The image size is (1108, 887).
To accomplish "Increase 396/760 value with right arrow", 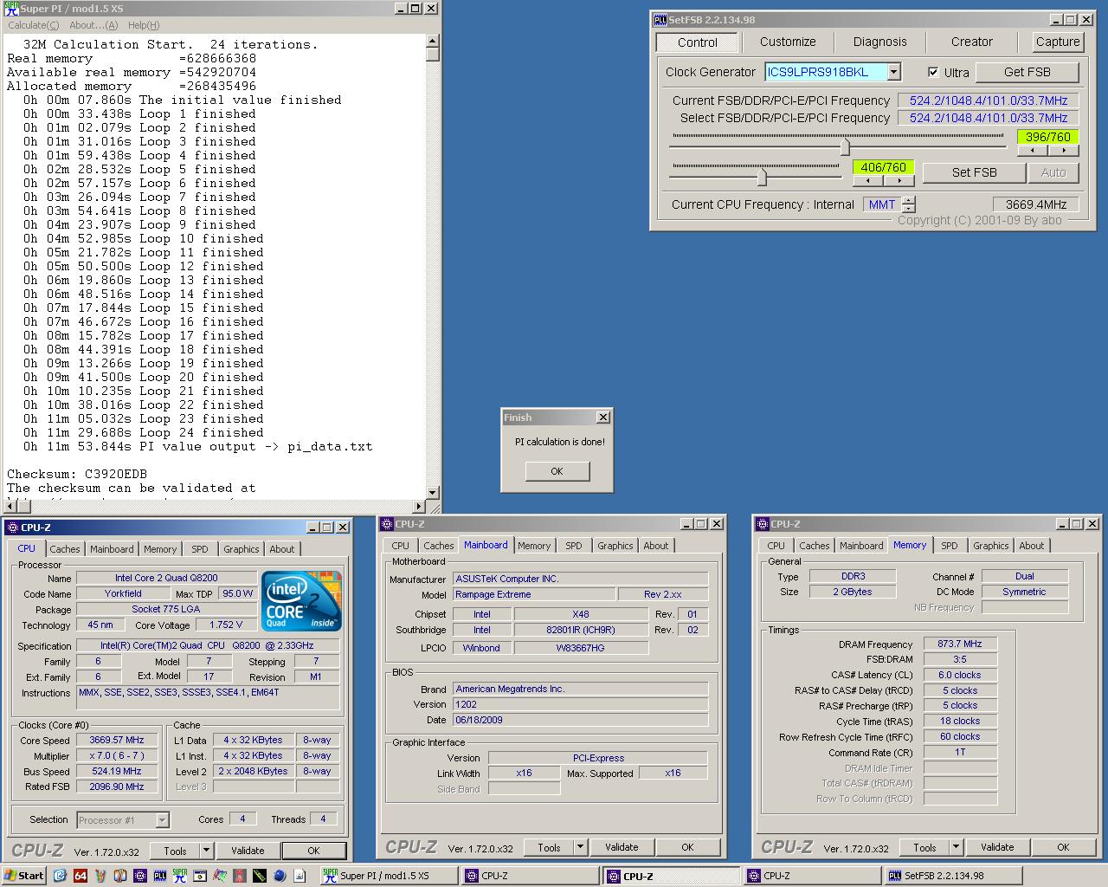I will [1063, 150].
